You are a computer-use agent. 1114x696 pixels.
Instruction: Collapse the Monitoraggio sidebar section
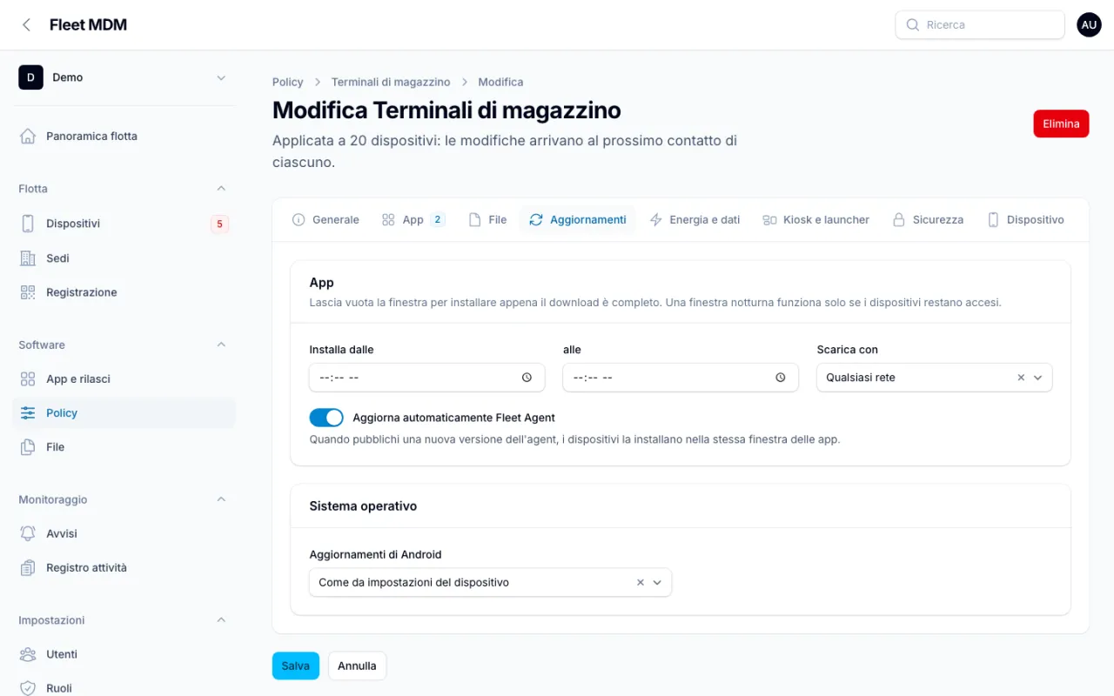221,499
